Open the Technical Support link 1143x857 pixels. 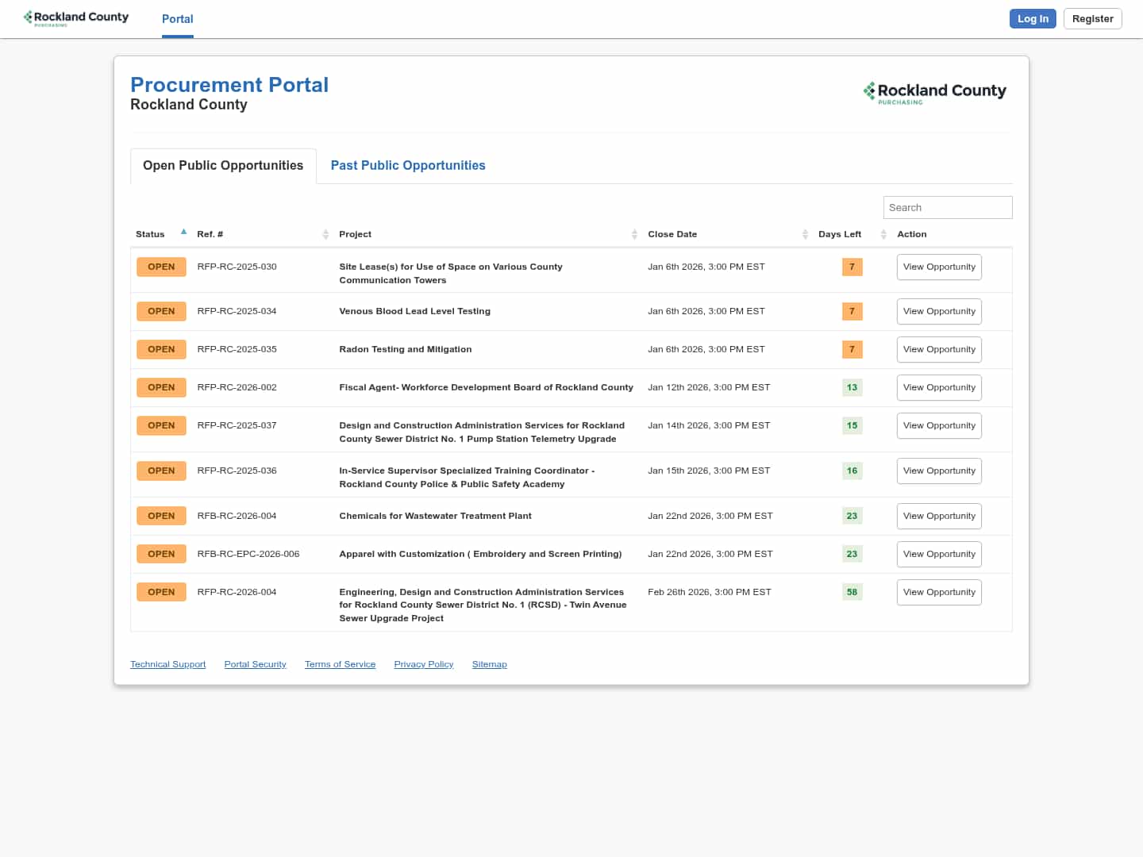click(167, 664)
